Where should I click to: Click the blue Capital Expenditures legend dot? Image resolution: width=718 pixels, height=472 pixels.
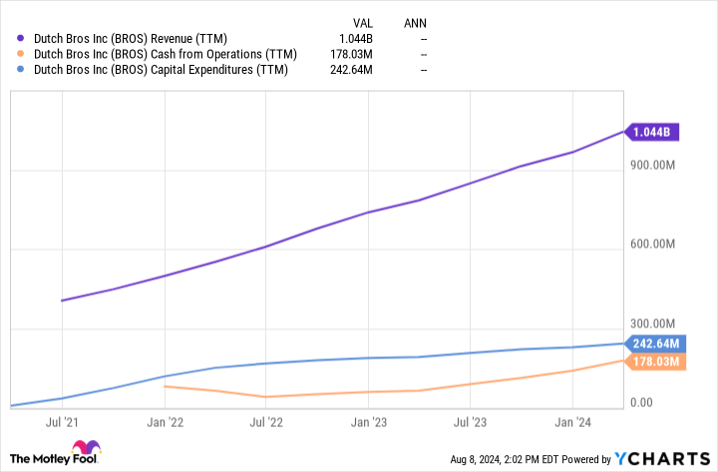coord(20,70)
